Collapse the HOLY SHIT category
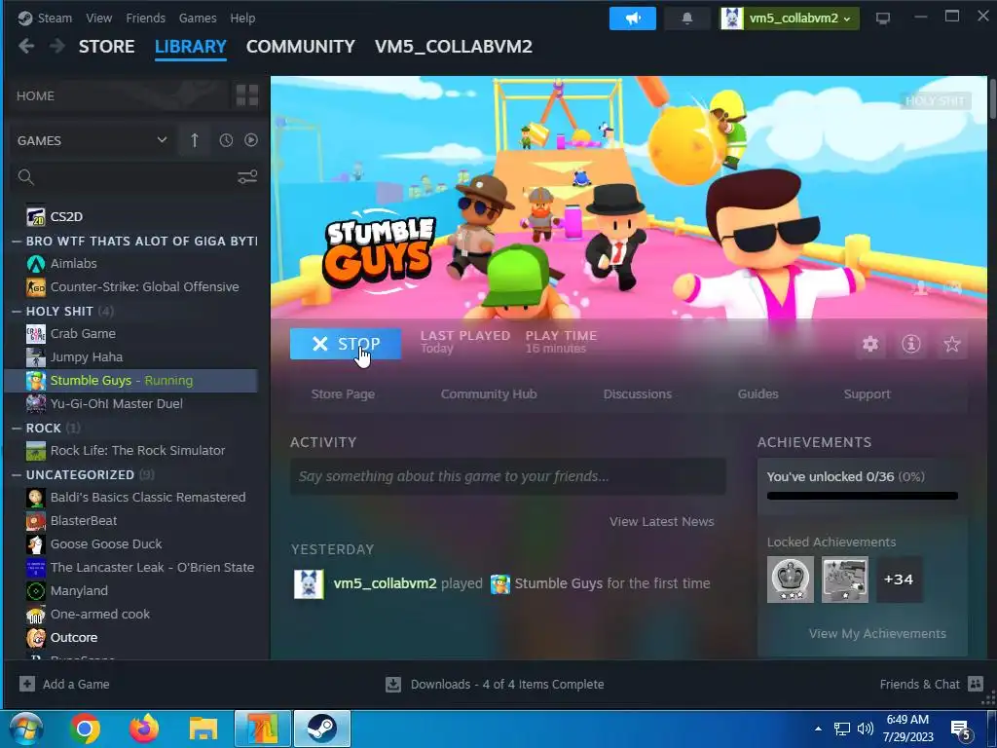Screen dimensions: 997x748 coord(17,311)
